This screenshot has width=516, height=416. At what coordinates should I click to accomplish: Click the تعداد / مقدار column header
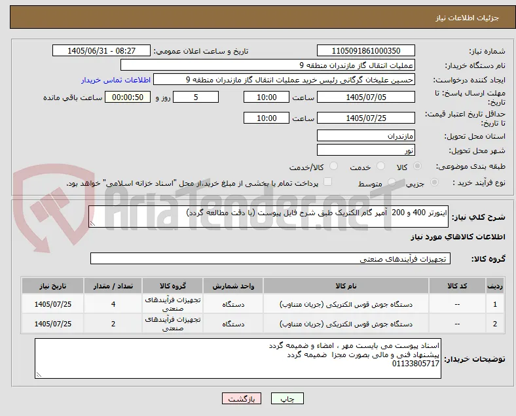coord(113,286)
